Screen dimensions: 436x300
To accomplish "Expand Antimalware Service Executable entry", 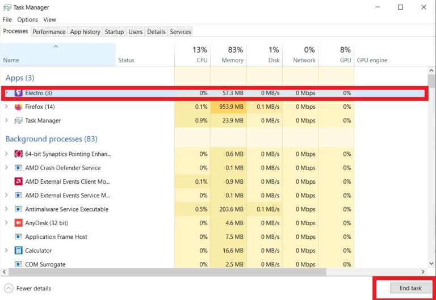I will point(6,209).
